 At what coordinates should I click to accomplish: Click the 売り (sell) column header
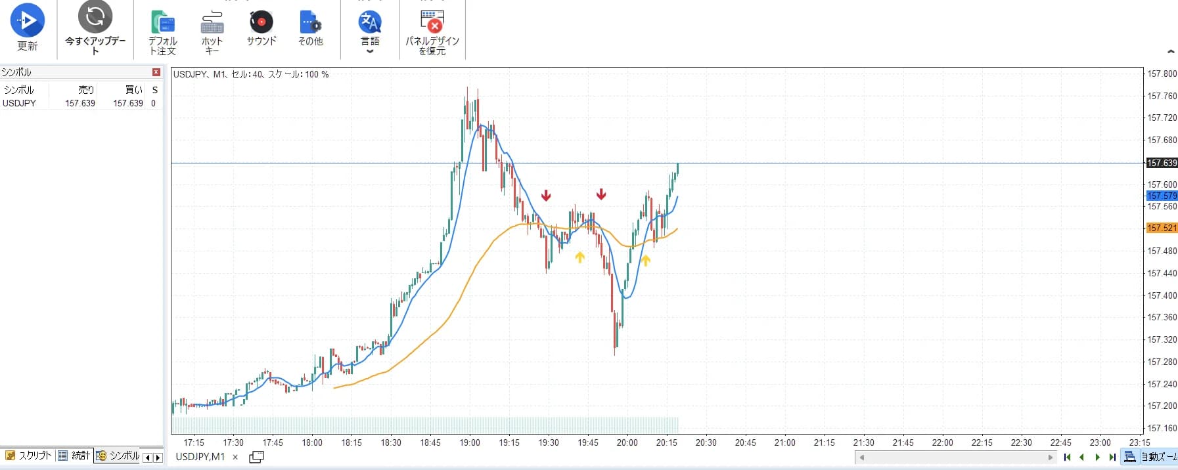[86, 90]
